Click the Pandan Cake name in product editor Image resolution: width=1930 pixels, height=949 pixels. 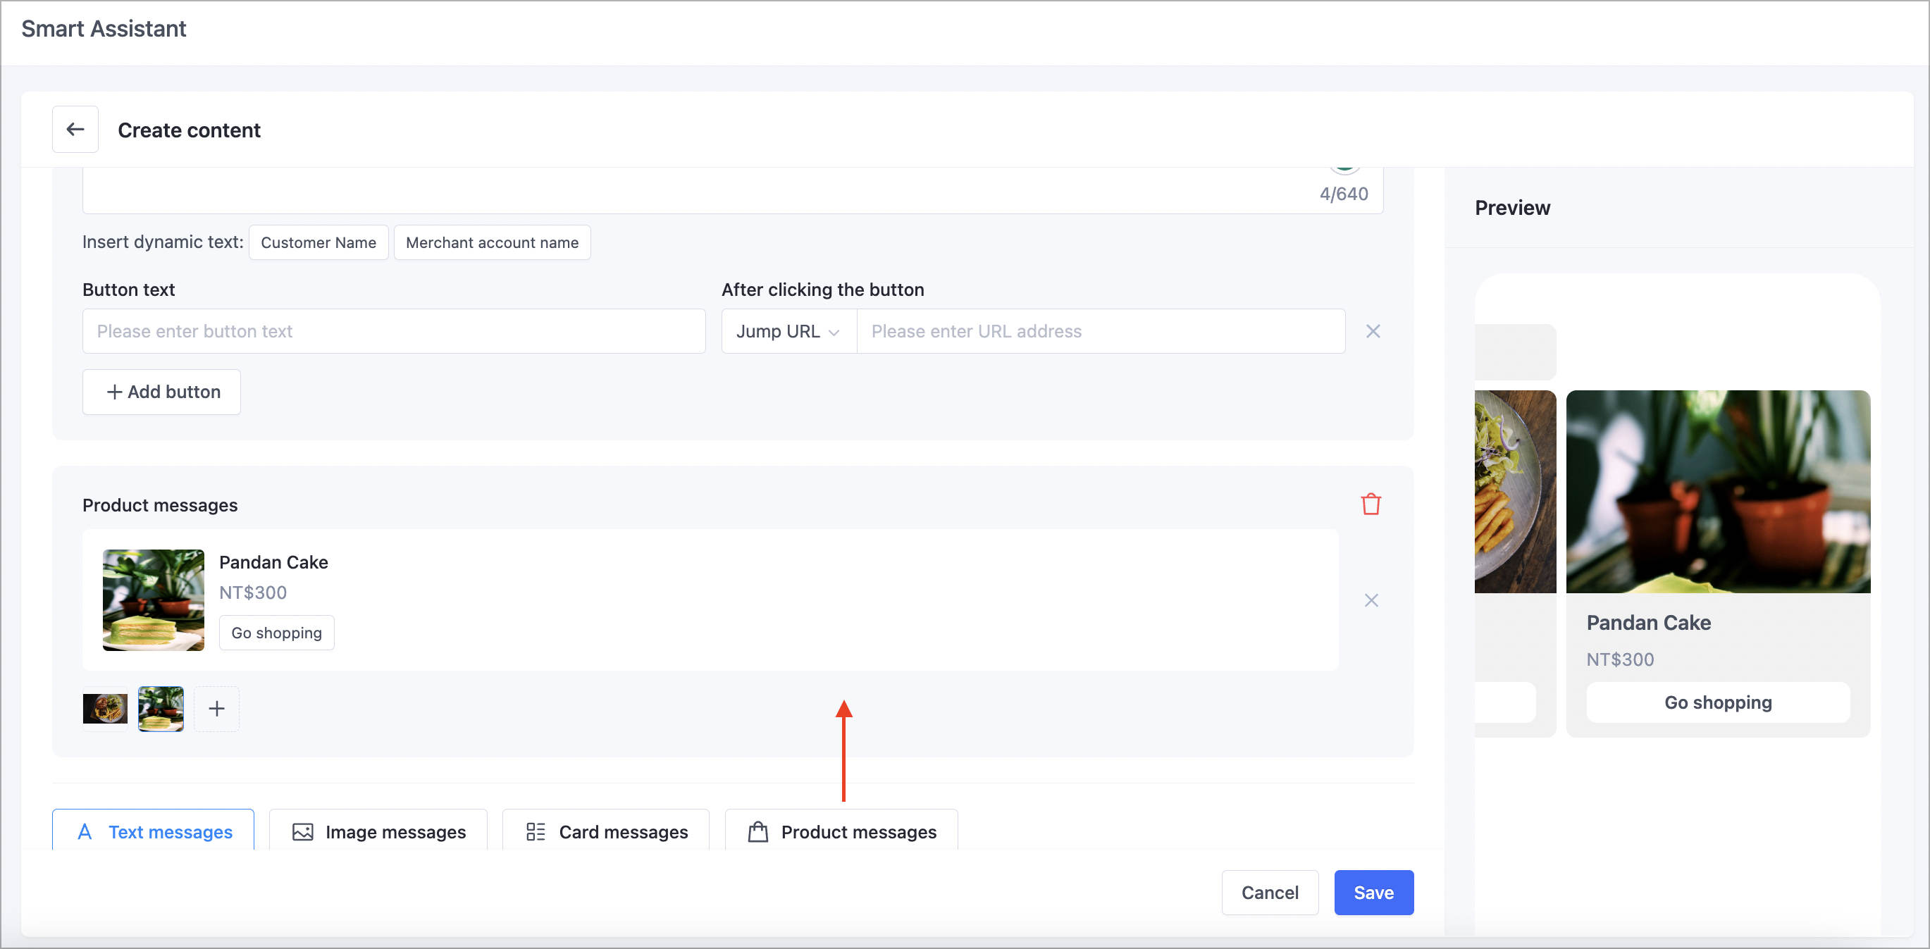tap(273, 562)
